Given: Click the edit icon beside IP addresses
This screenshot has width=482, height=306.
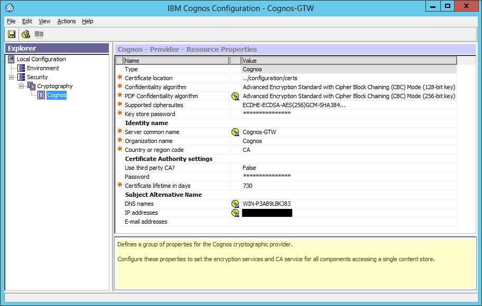Looking at the screenshot, I should pos(235,213).
